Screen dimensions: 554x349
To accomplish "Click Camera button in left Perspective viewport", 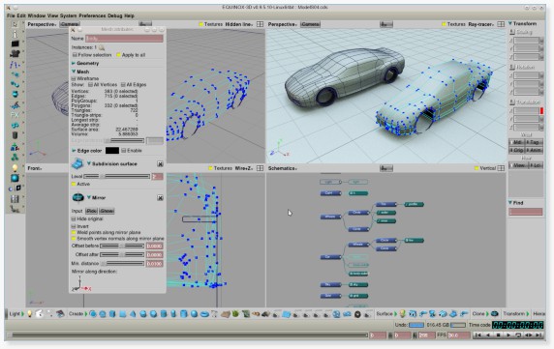I will (70, 24).
